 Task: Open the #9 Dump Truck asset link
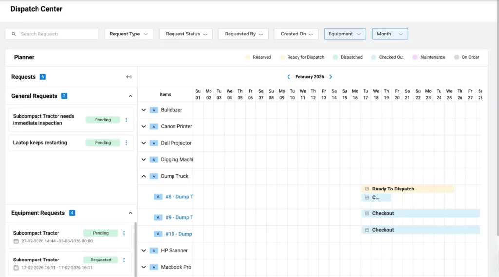tap(178, 217)
